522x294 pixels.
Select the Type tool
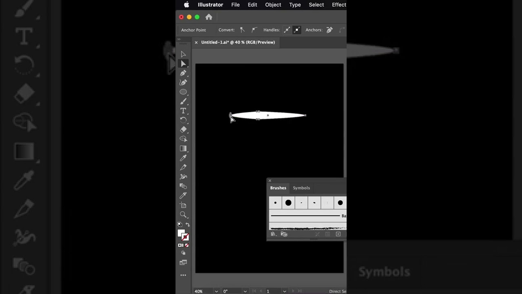183,111
